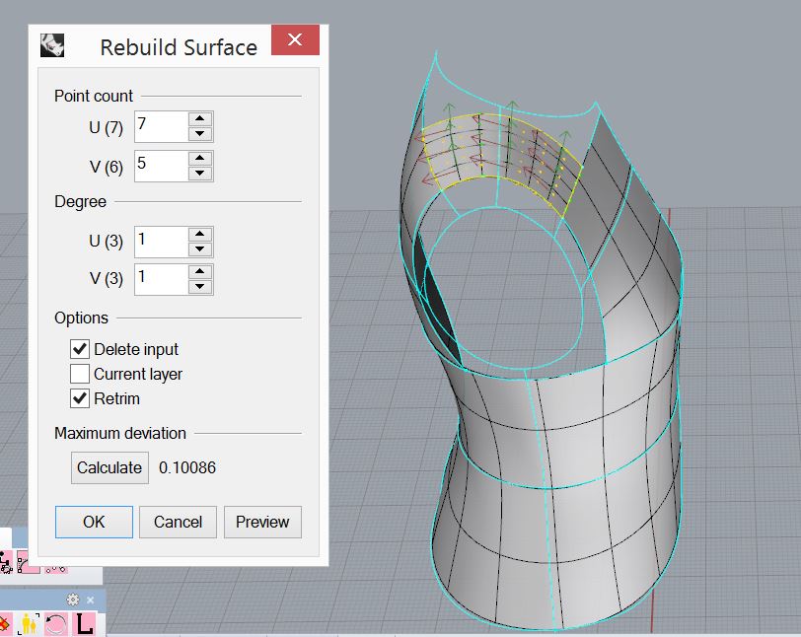The height and width of the screenshot is (637, 801).
Task: Open the toolbar gear settings icon
Action: (73, 600)
